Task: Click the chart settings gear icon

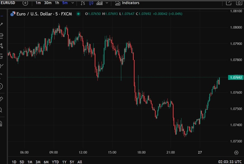Action: (x=236, y=153)
